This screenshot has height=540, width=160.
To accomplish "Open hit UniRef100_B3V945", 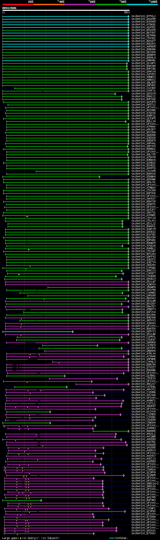I will click(143, 22).
